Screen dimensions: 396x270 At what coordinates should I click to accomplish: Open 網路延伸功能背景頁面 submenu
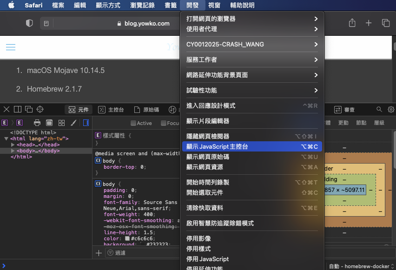[x=252, y=75]
